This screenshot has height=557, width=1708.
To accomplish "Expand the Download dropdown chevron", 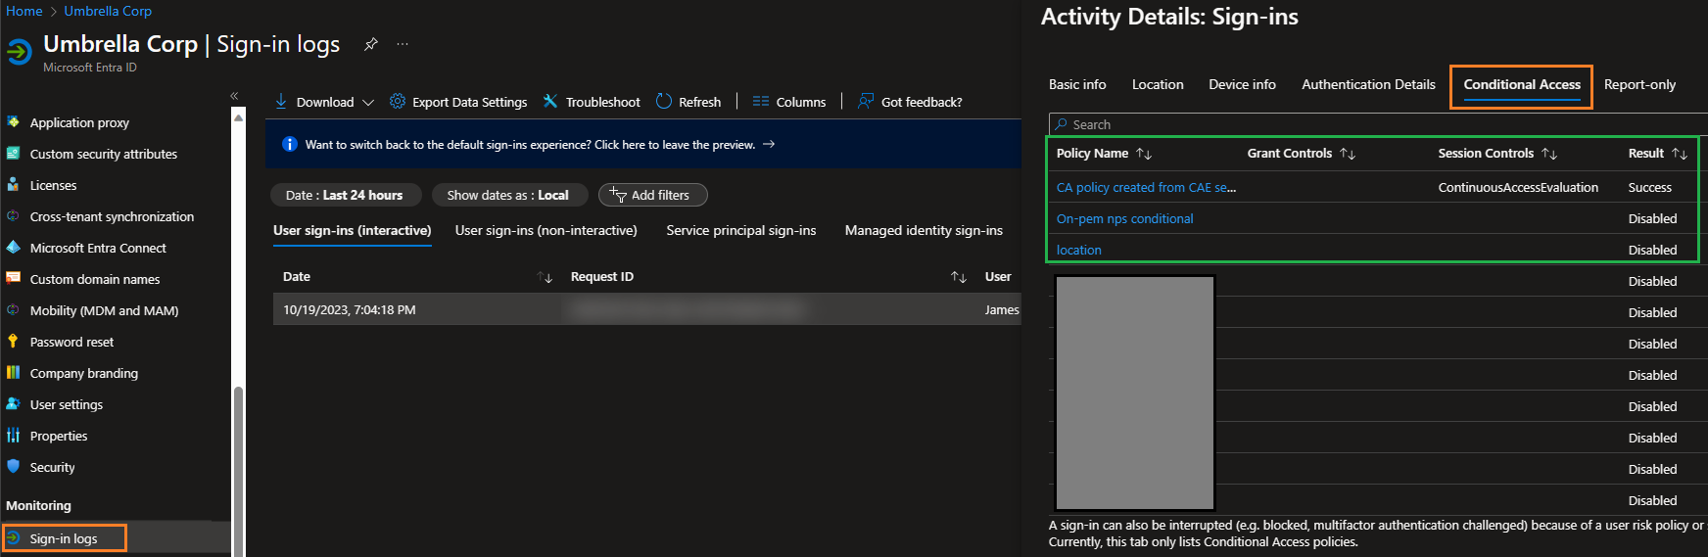I will [368, 102].
